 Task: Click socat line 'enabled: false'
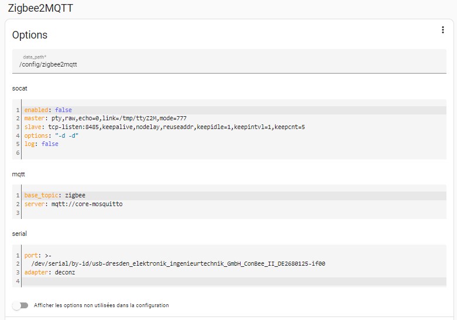(233, 110)
